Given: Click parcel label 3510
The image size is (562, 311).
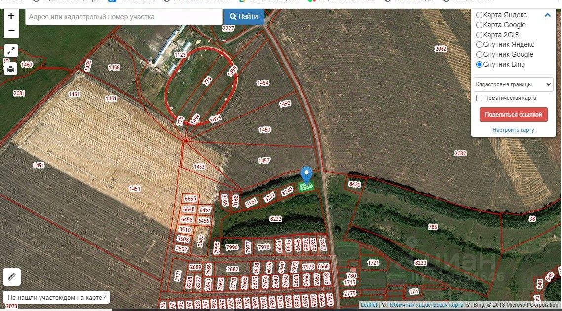Looking at the screenshot, I should [x=185, y=230].
